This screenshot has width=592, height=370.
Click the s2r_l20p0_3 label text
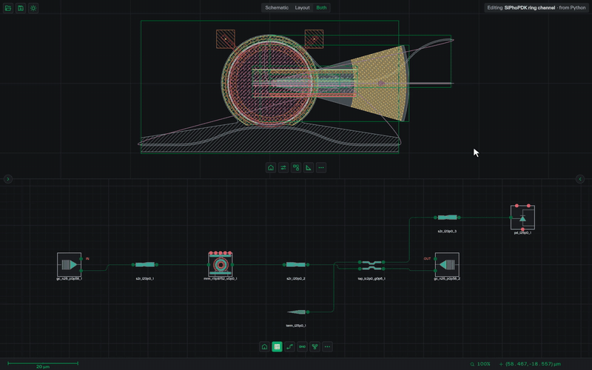447,231
